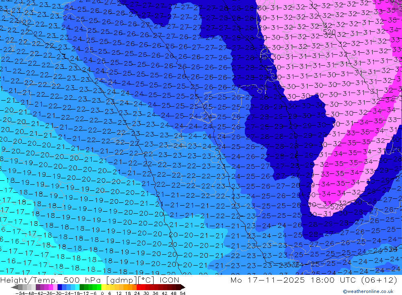Click the -54 value on the legend scale
Viewport: 402px width, 295px height.
[x=20, y=293]
